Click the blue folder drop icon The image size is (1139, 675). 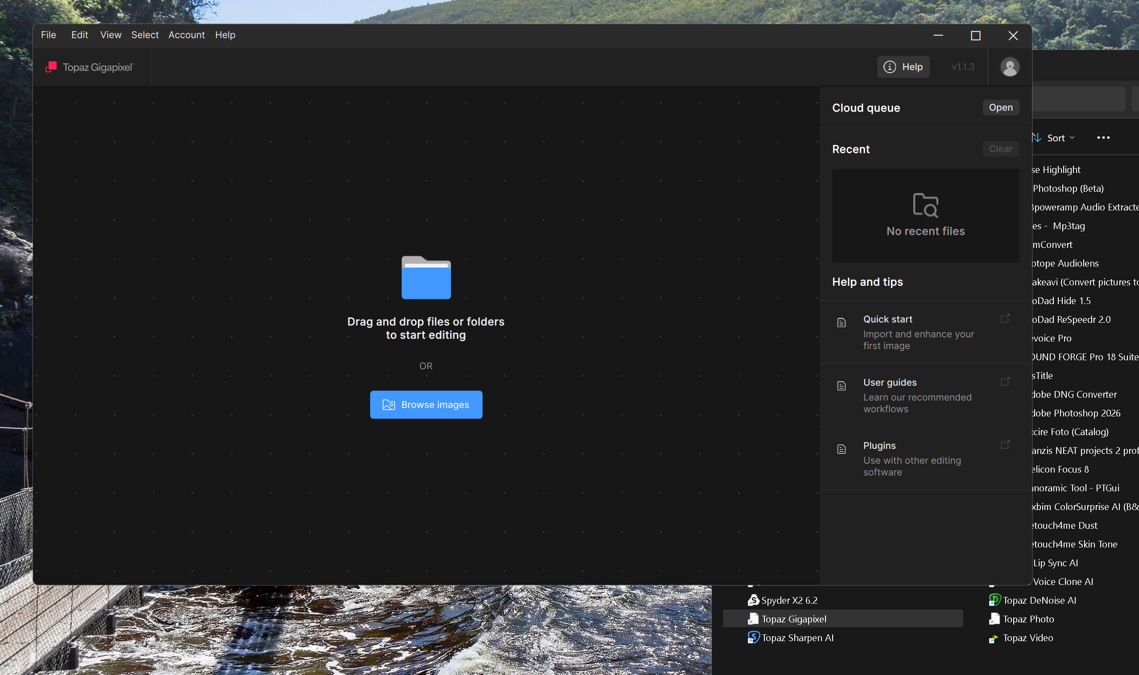pos(426,277)
